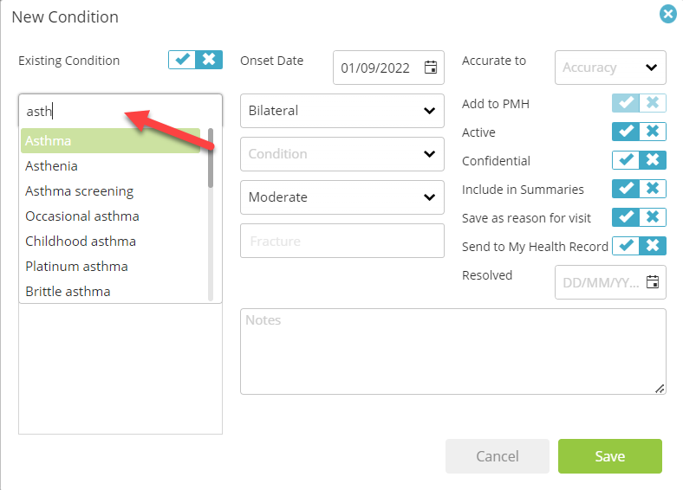Open the Moderate severity dropdown
Screen dimensions: 683x490
342,197
